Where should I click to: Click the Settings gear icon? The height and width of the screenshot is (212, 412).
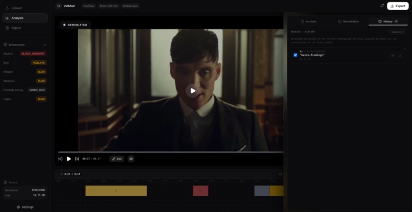(18, 207)
